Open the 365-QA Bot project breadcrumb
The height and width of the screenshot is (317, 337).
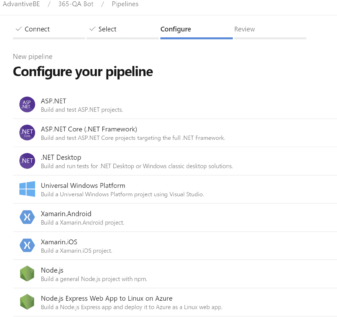coord(76,4)
